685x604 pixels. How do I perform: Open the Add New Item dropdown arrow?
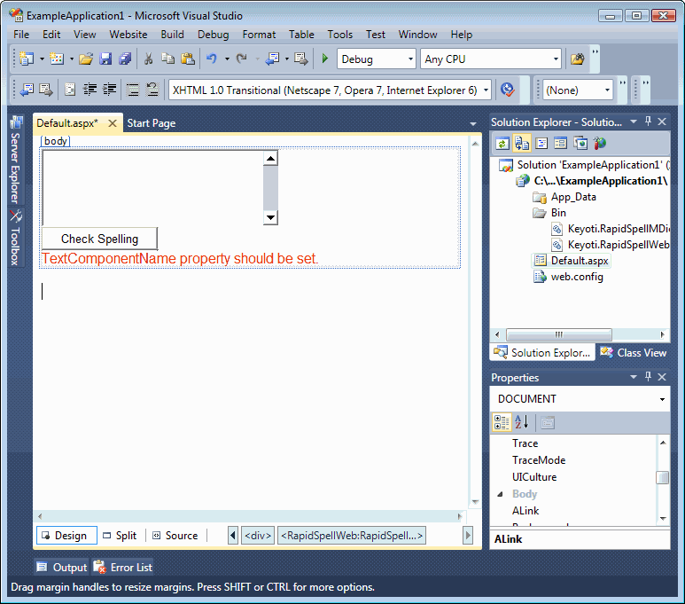(x=71, y=59)
